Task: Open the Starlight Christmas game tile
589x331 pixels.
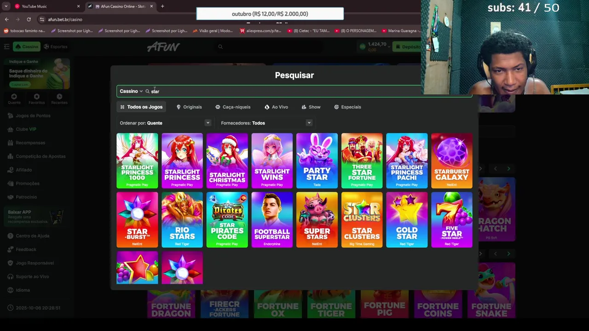Action: click(227, 160)
